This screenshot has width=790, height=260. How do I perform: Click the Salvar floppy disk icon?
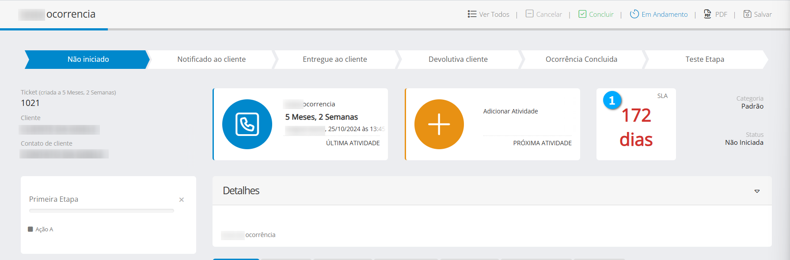[x=747, y=14]
